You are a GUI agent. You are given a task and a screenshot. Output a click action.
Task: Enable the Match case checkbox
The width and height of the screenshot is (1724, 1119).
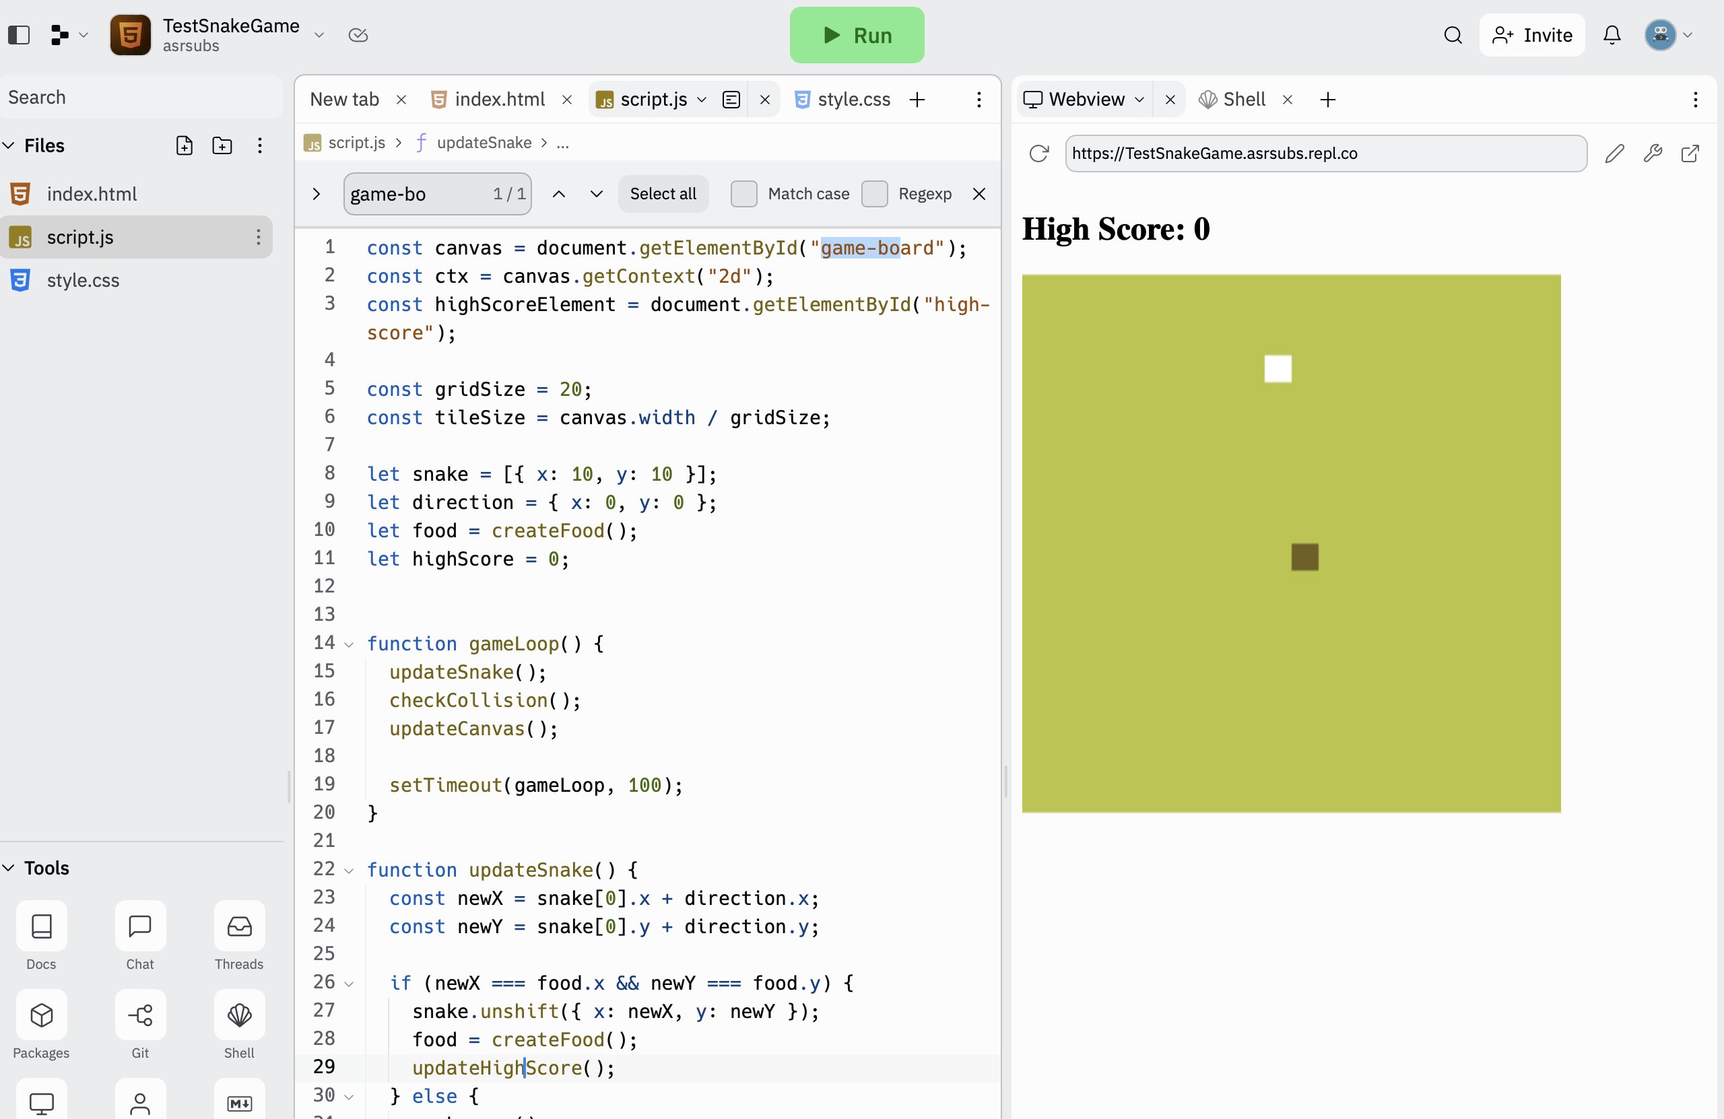(x=743, y=194)
